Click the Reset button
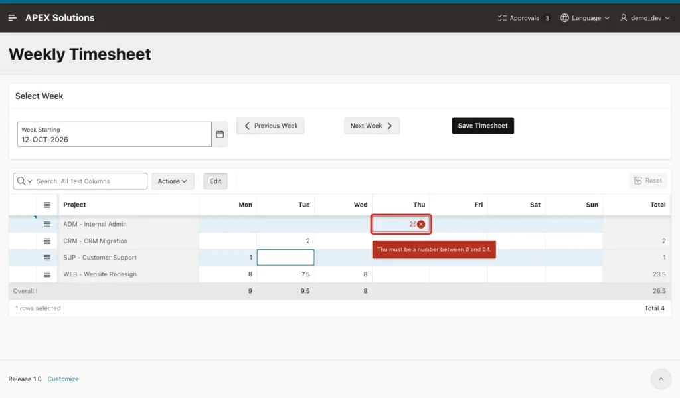Screen dimensions: 680x398 click(x=648, y=181)
